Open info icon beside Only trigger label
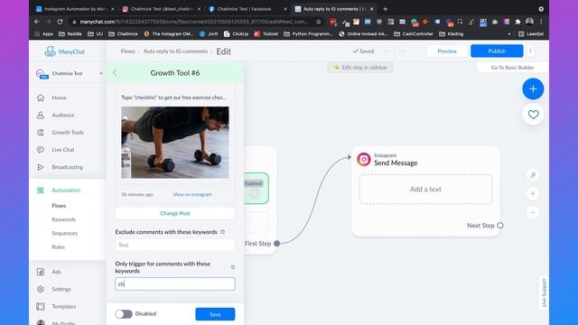 [x=233, y=267]
